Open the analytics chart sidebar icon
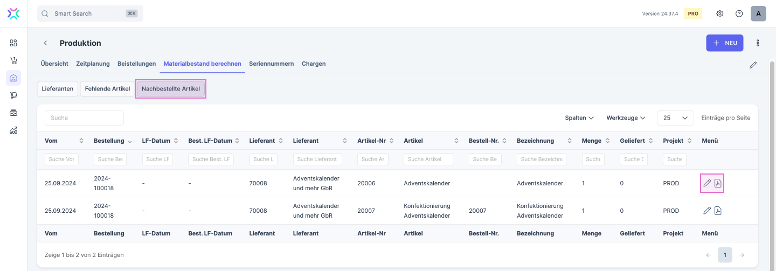Image resolution: width=776 pixels, height=271 pixels. (13, 130)
